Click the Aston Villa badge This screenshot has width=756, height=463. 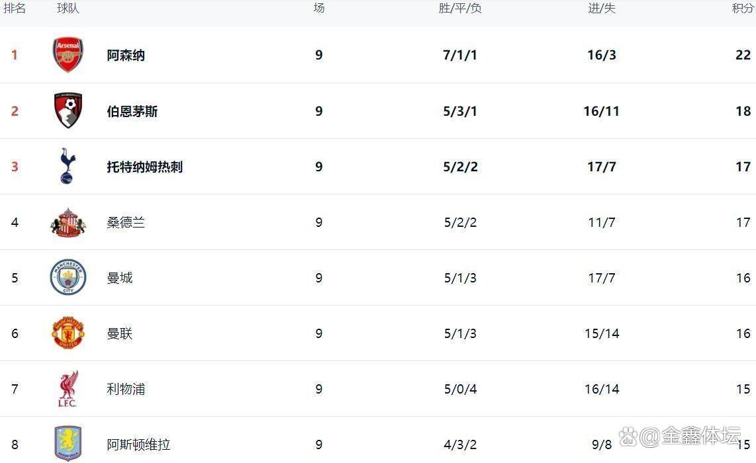pyautogui.click(x=68, y=442)
